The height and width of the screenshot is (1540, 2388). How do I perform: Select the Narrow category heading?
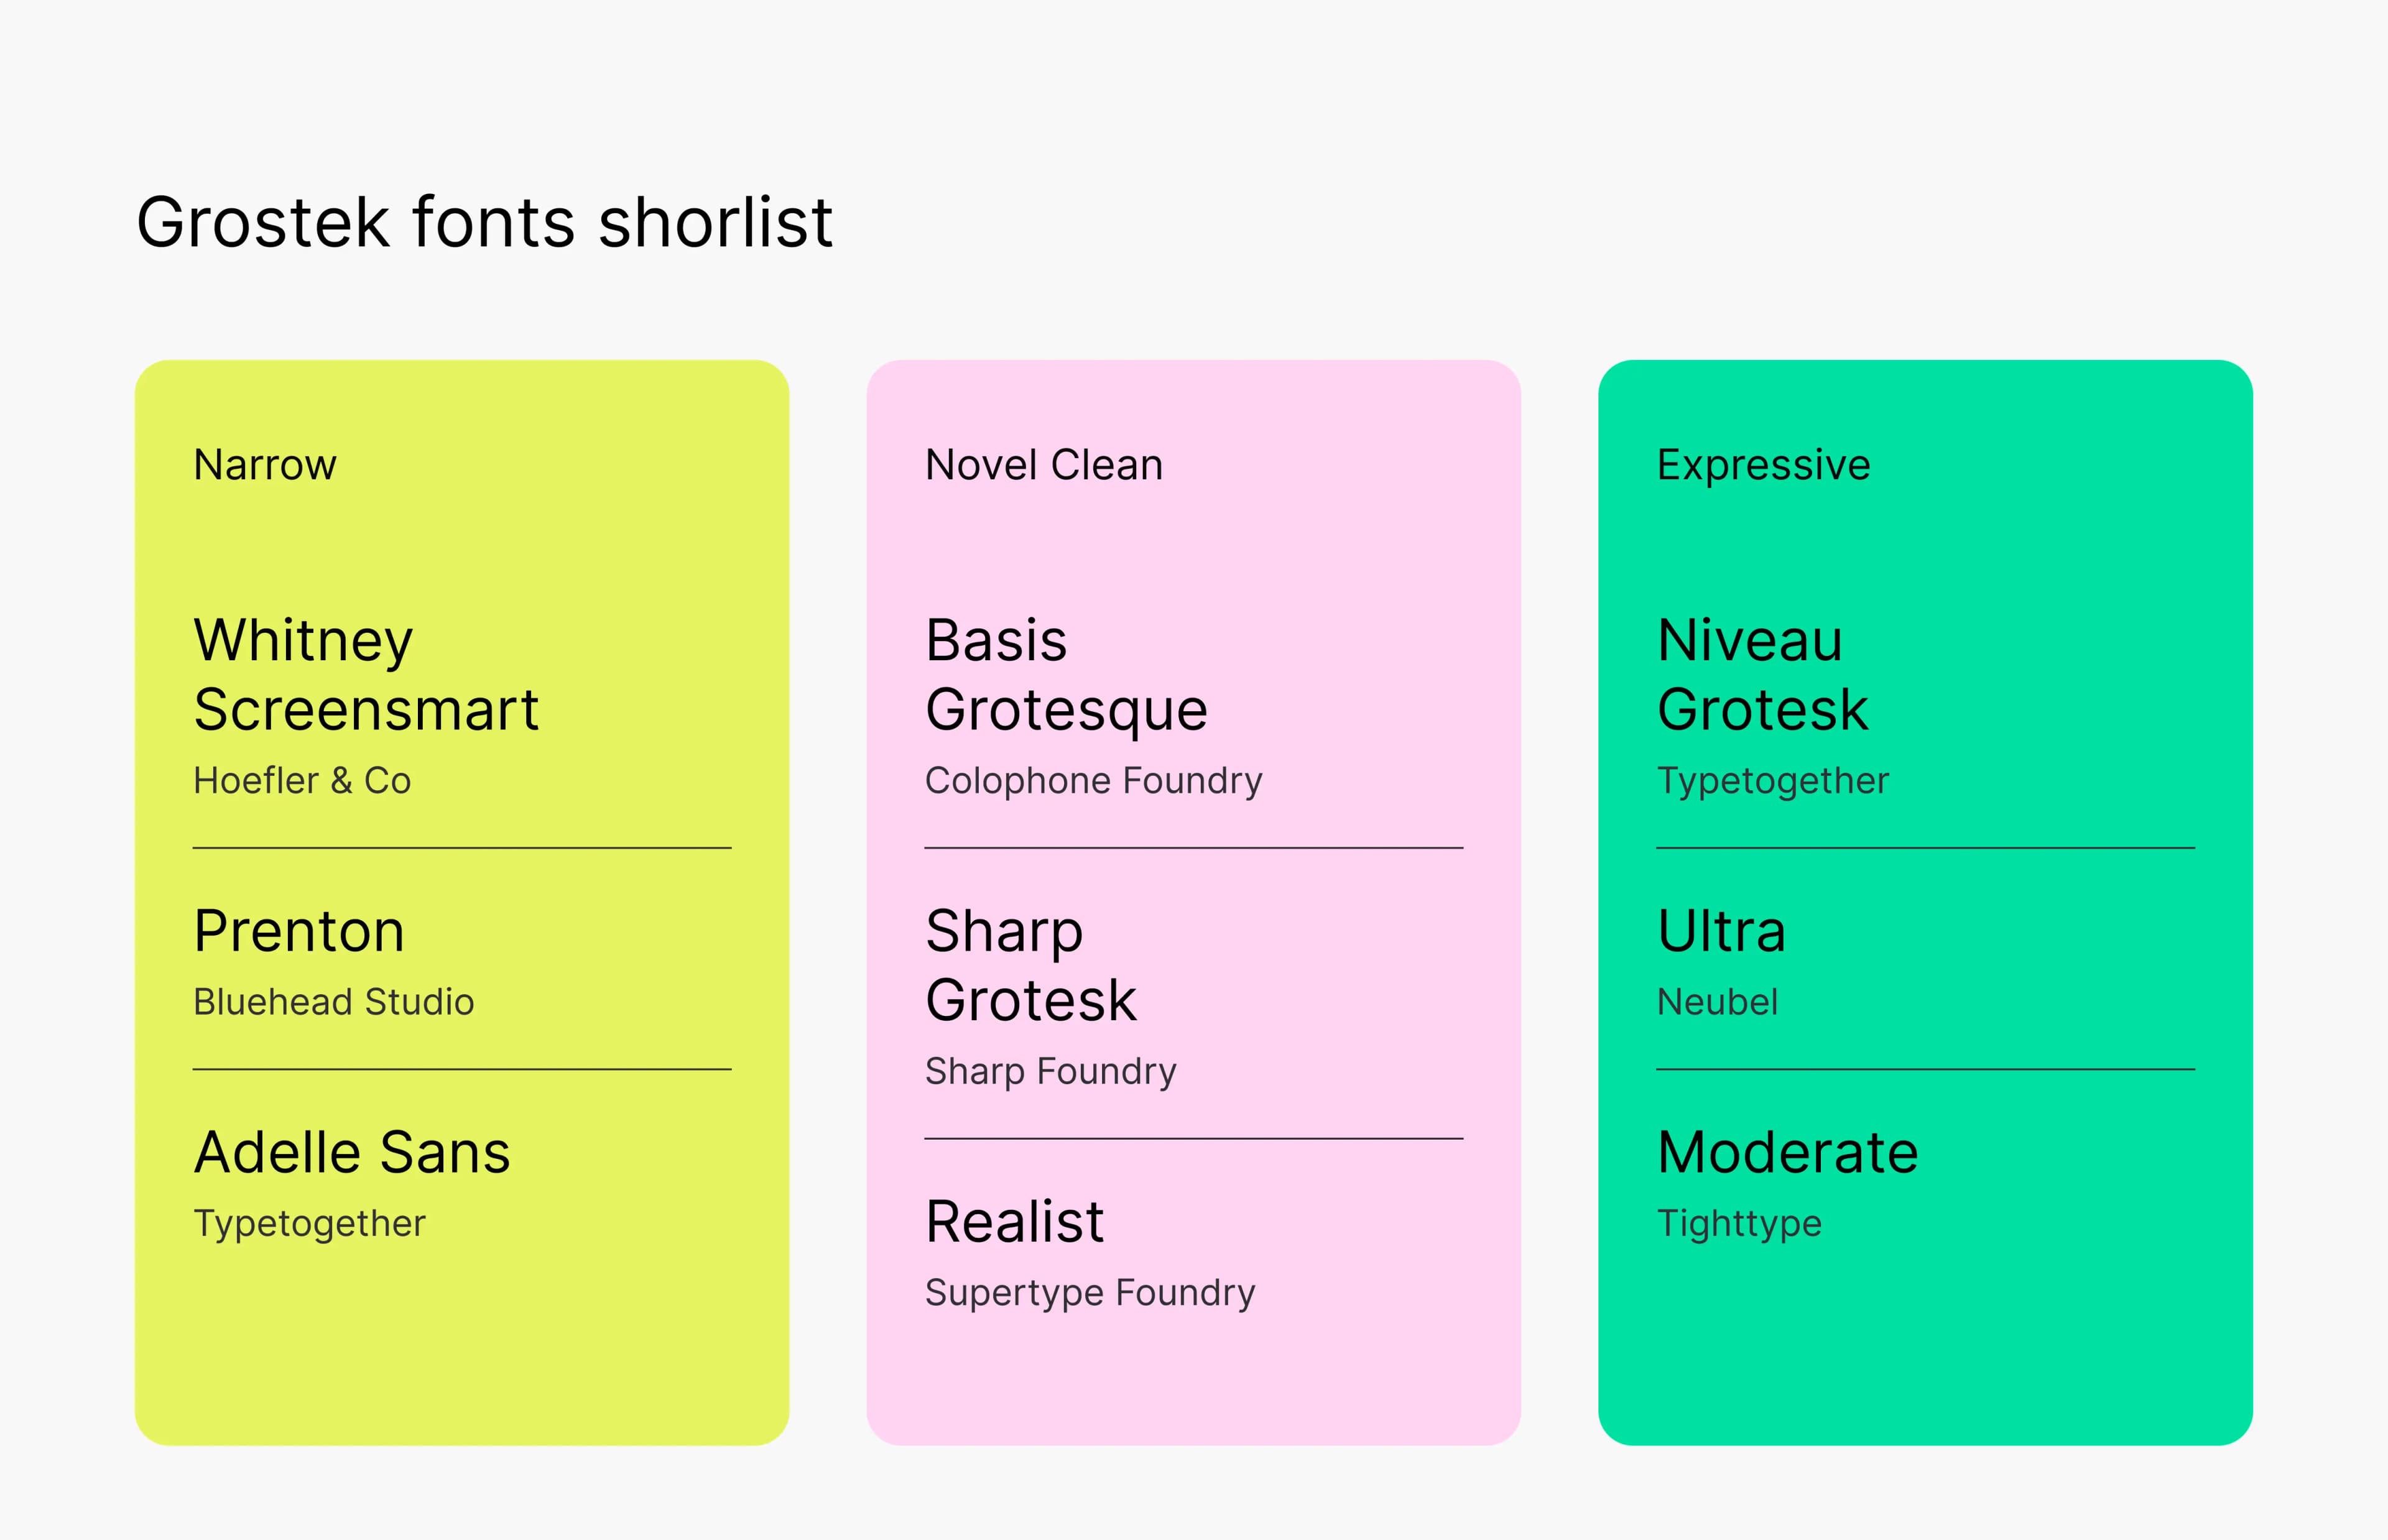pos(265,465)
